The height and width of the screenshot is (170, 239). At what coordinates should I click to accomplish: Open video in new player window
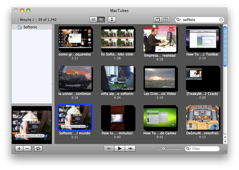[x=158, y=20]
